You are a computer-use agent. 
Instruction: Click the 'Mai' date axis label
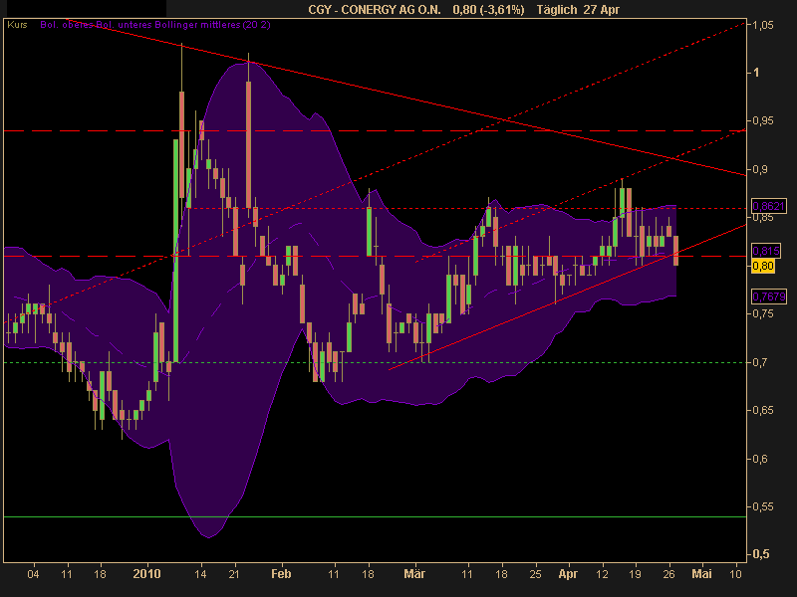click(701, 574)
